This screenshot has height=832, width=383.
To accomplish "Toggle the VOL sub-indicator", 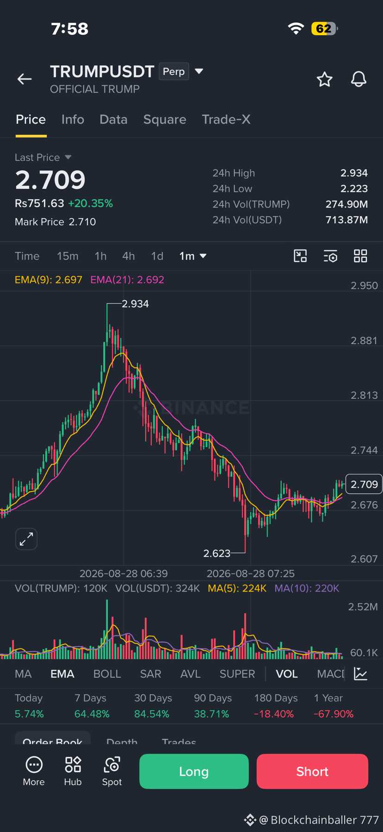I will click(287, 674).
